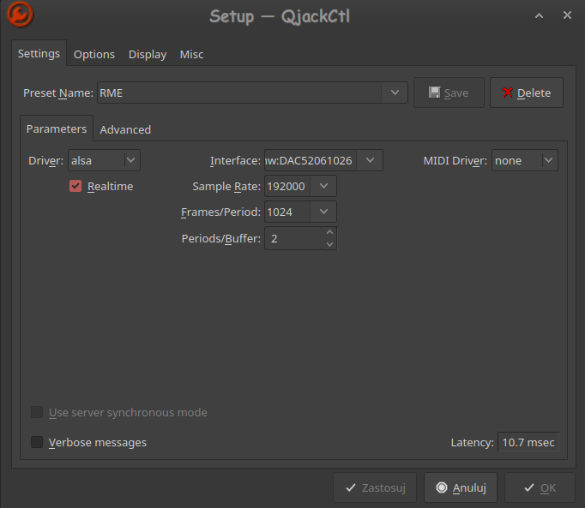Disable the Realtime checkbox

point(75,186)
